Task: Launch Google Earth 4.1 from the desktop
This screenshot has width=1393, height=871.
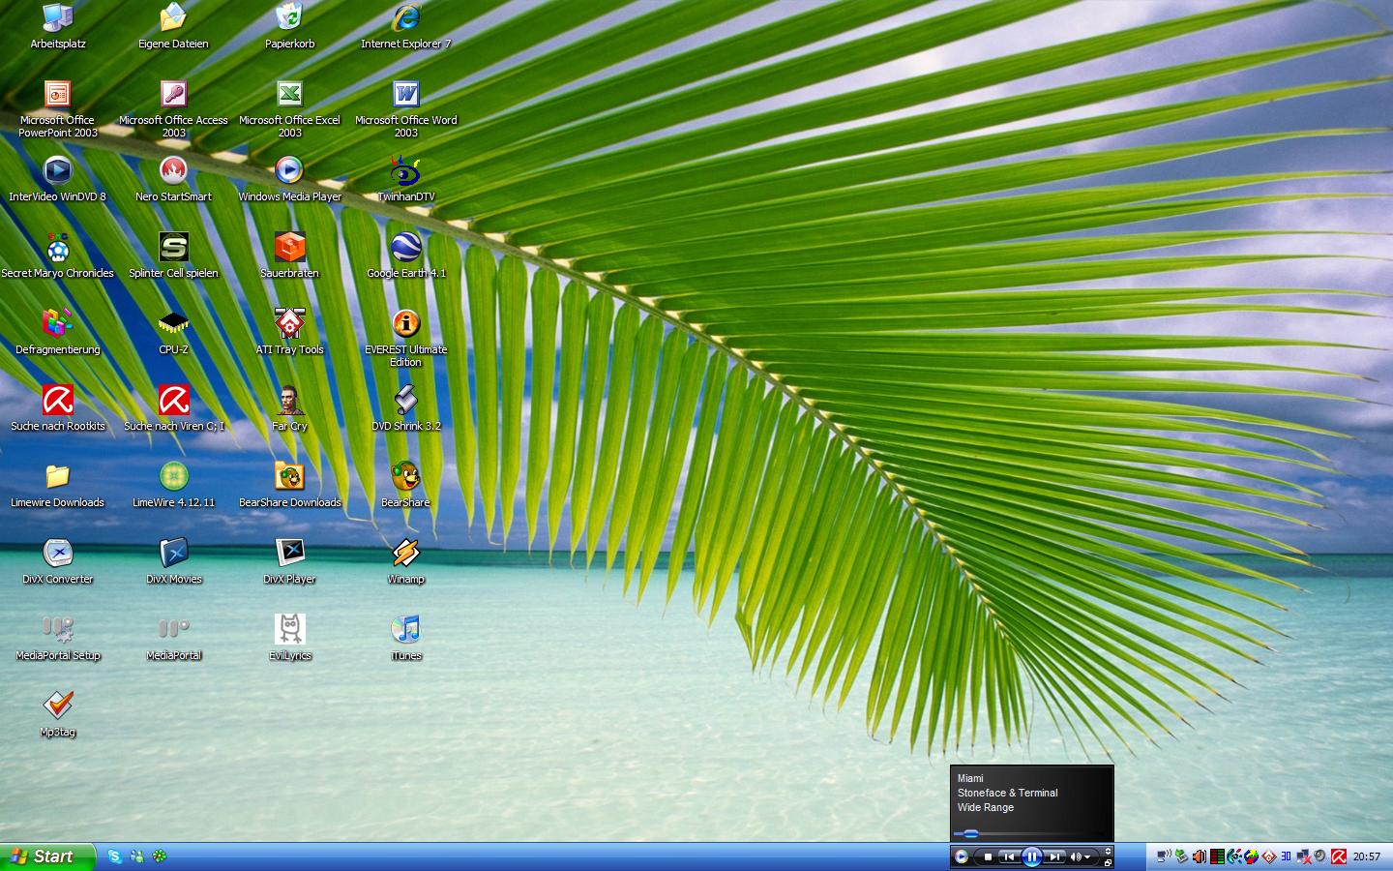Action: pyautogui.click(x=405, y=249)
